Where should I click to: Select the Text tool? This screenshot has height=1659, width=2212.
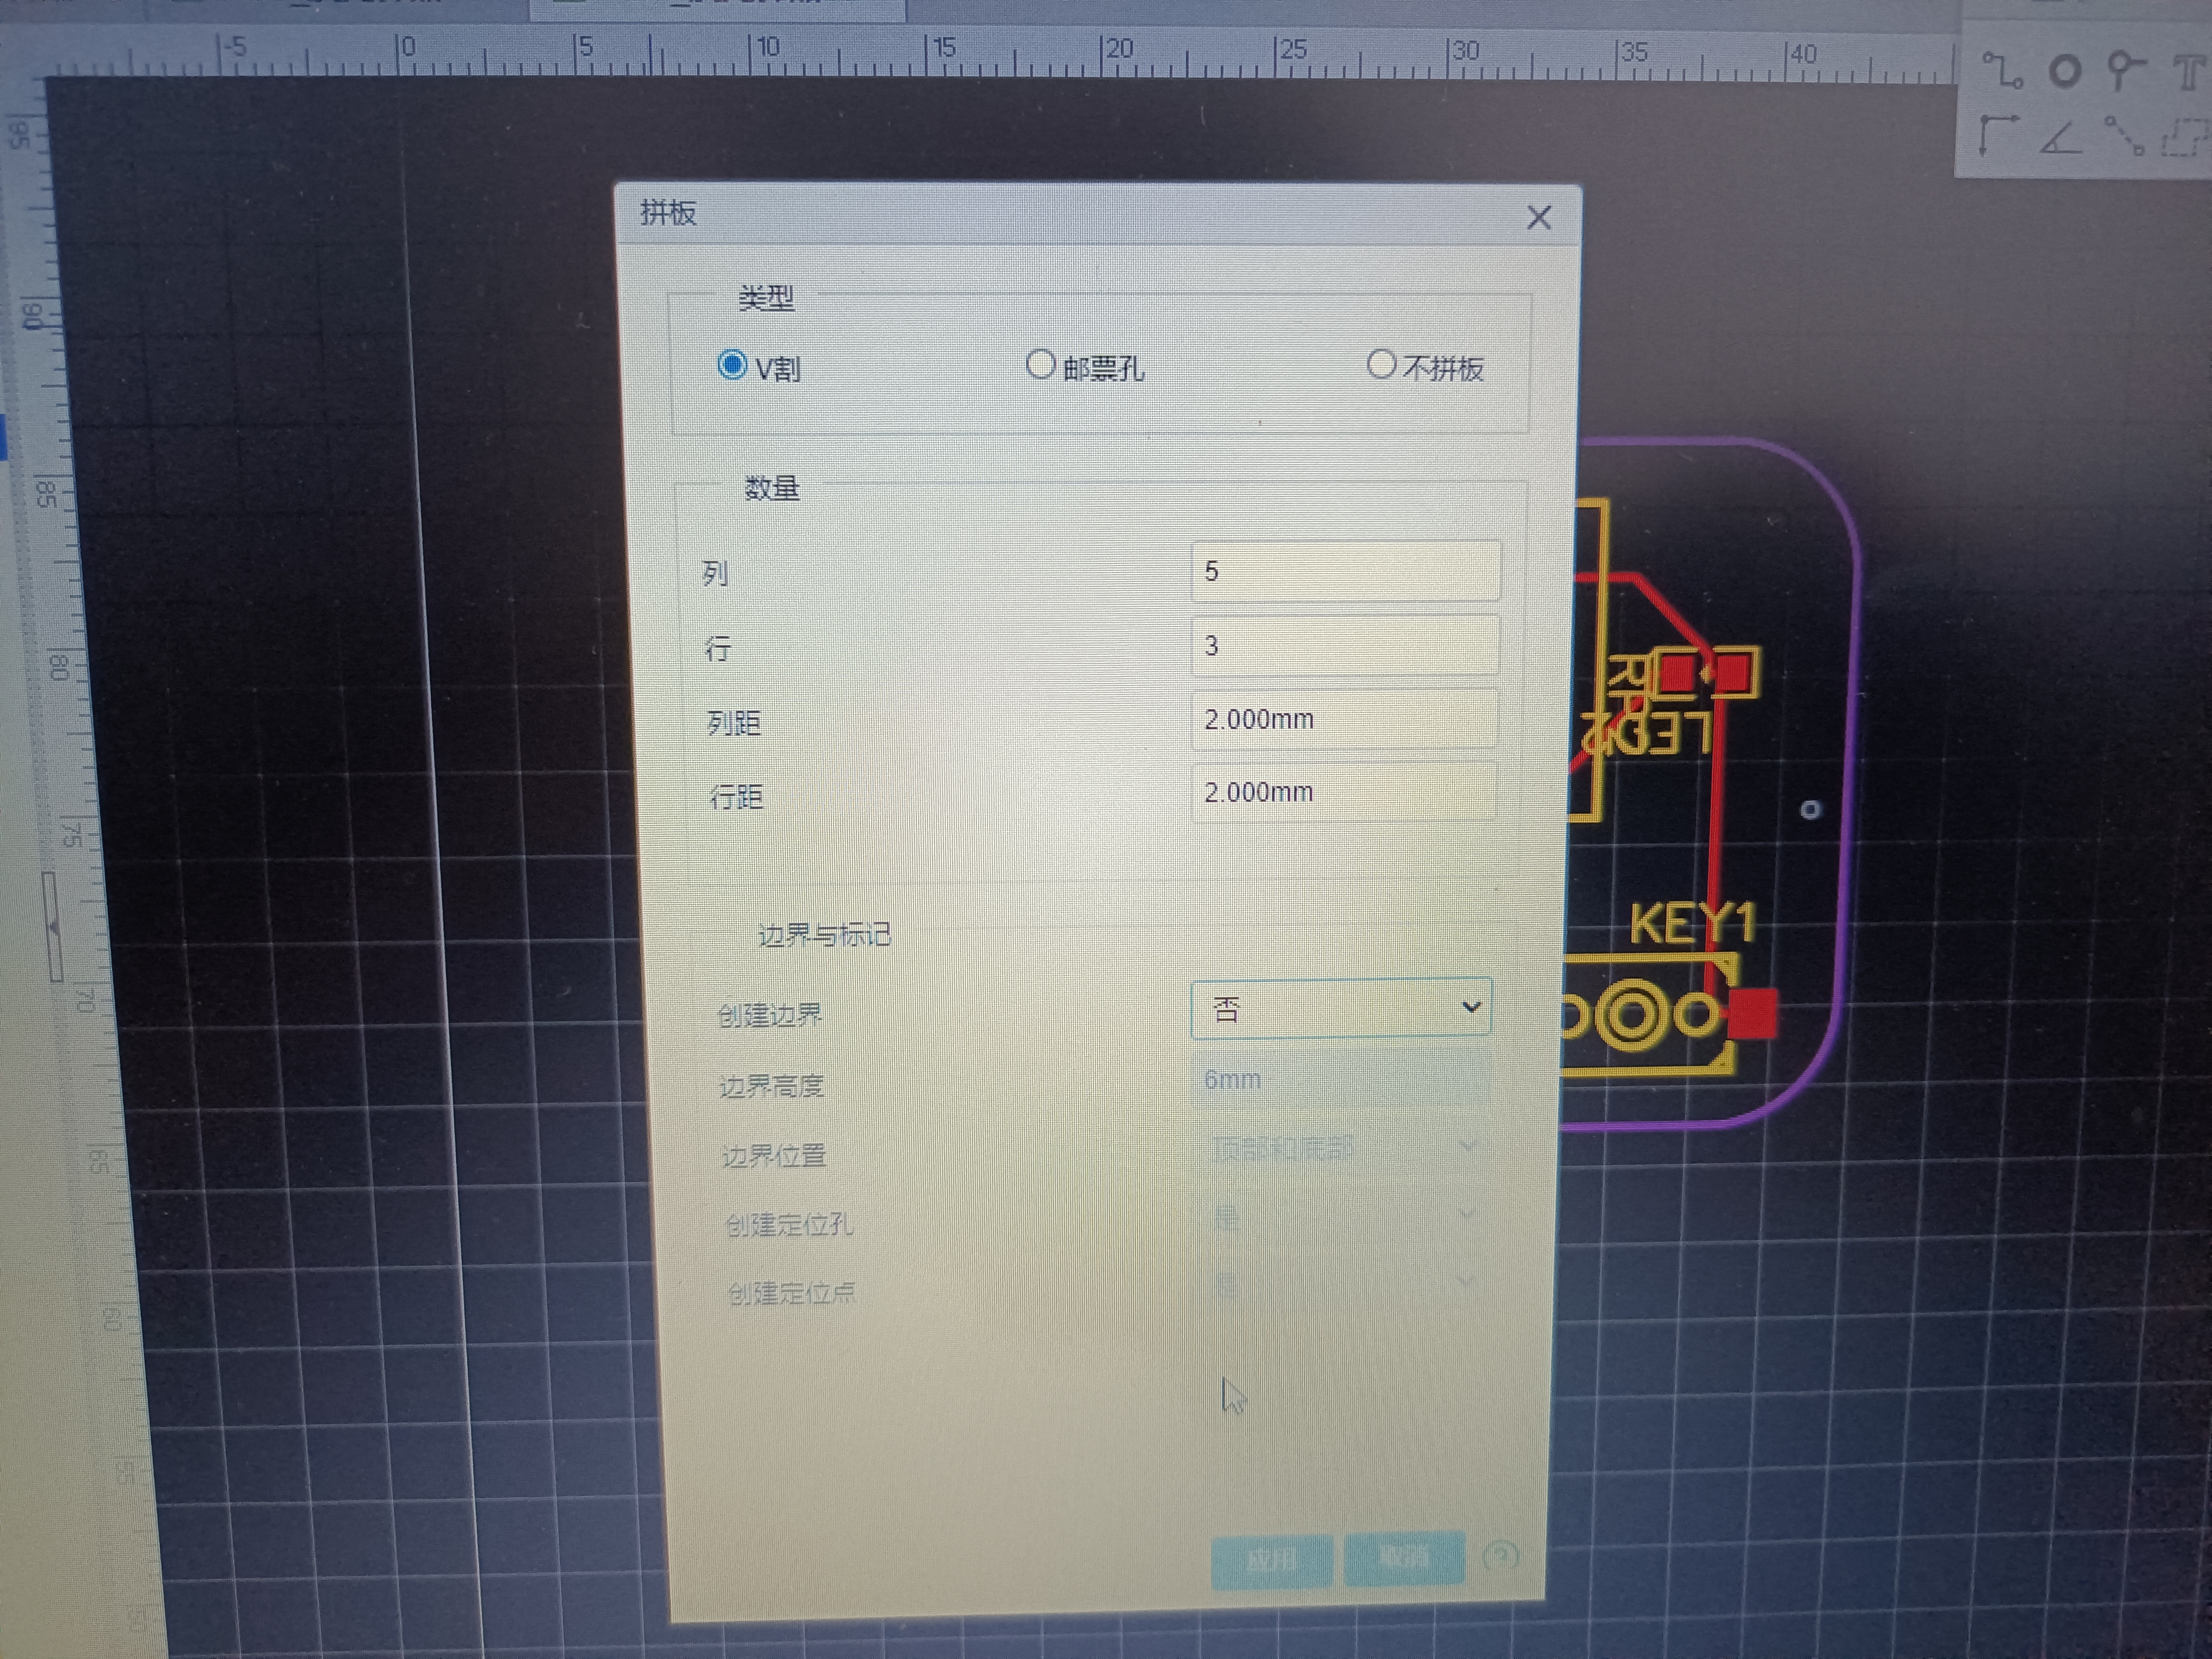2189,72
